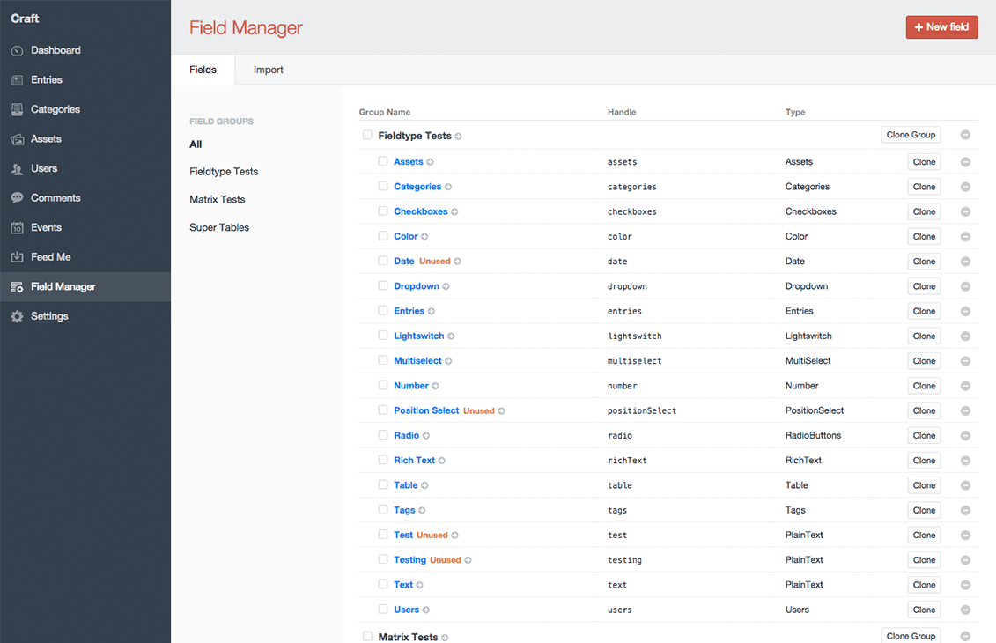Open the Comments section icon
Image resolution: width=996 pixels, height=643 pixels.
click(x=16, y=197)
